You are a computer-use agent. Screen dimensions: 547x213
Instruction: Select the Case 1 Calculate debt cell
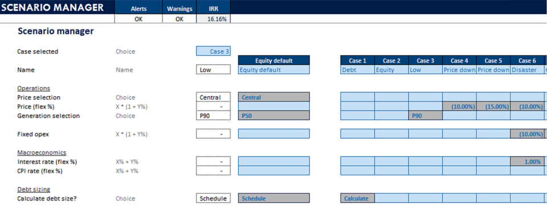coord(358,198)
